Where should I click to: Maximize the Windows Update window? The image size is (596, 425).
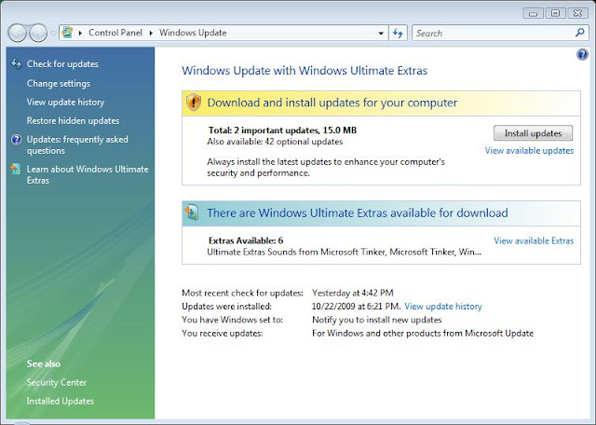pos(555,13)
